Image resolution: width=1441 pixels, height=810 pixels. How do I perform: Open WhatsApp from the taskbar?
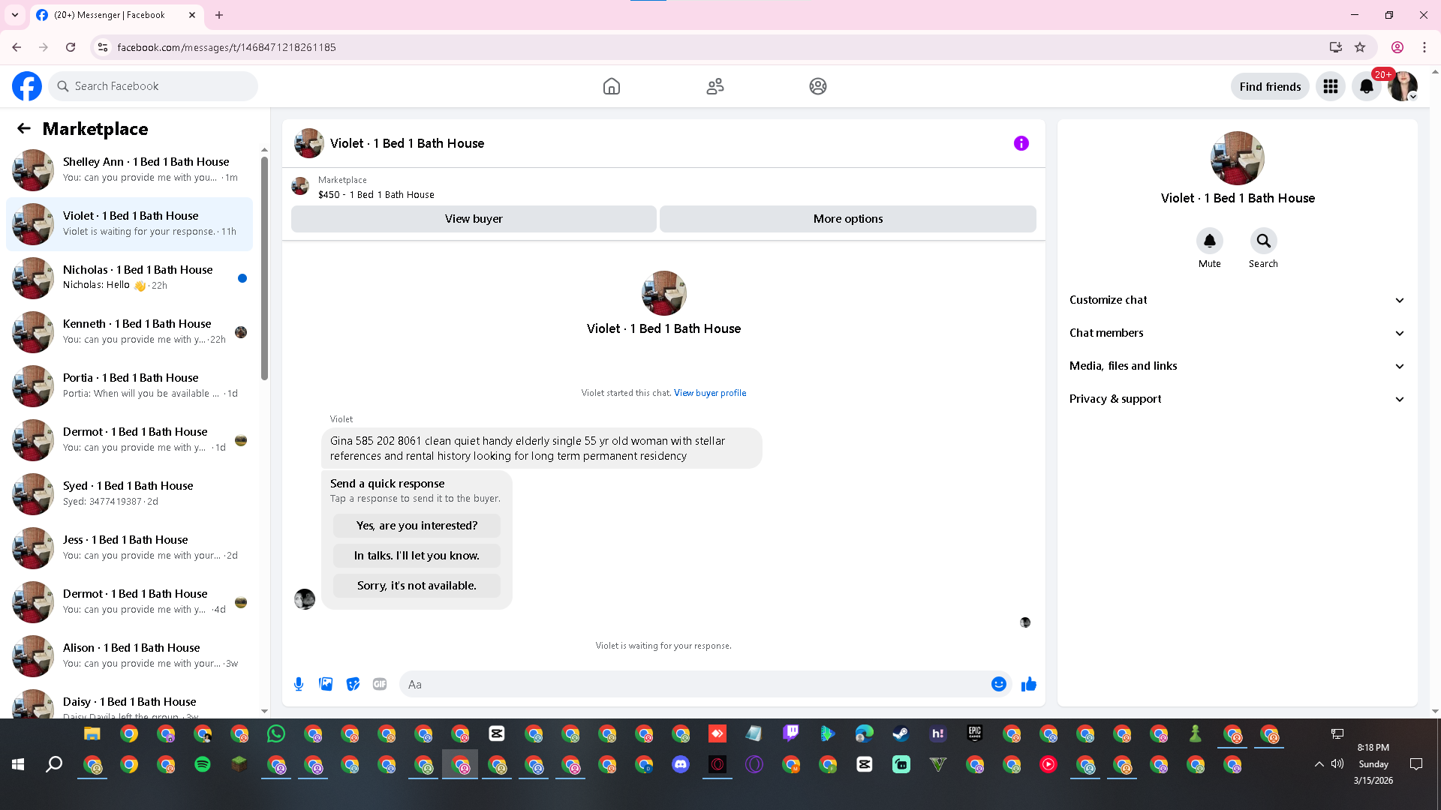tap(276, 733)
